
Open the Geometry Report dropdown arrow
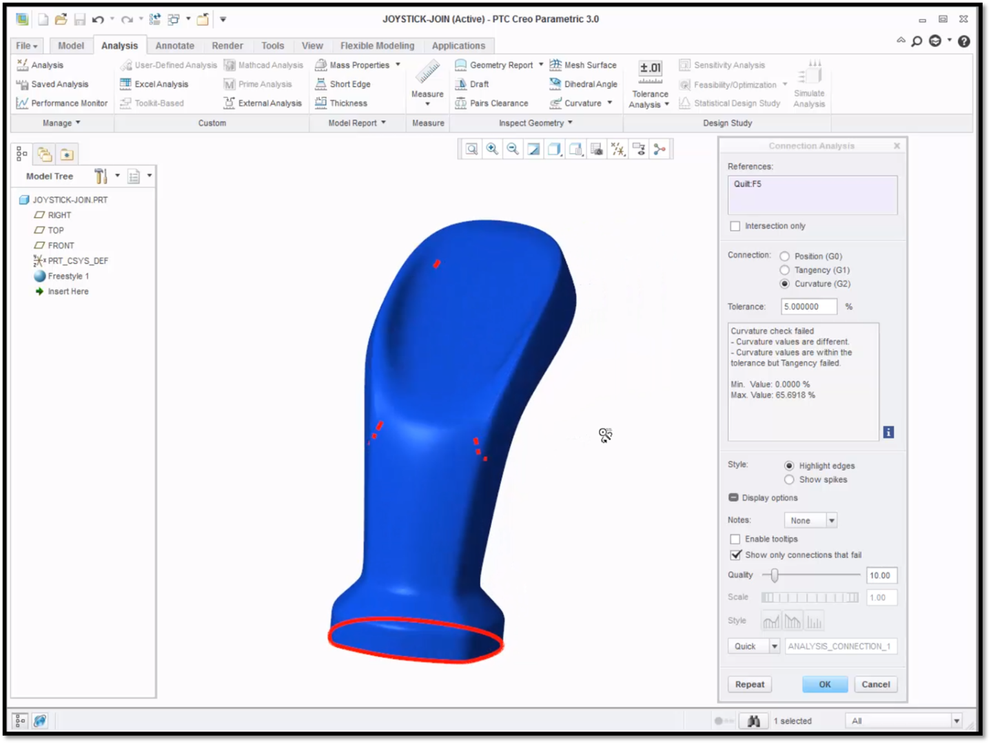541,65
